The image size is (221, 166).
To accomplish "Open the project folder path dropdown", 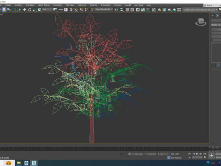I will 201,10.
